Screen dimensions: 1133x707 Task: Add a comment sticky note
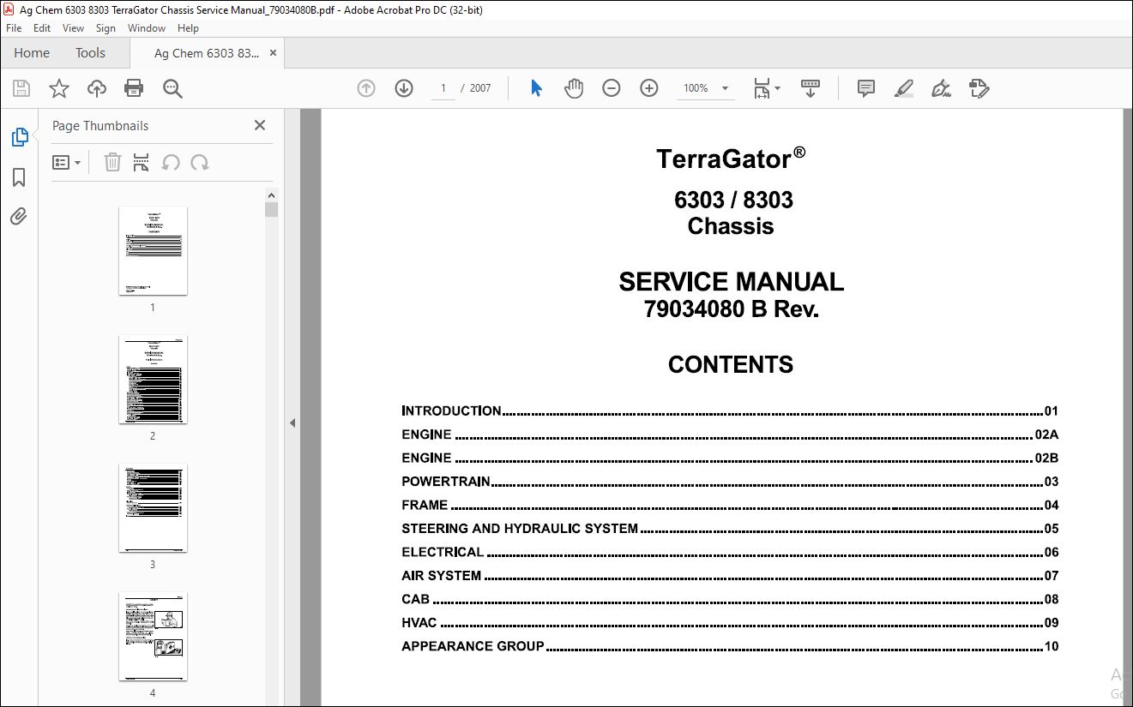point(866,88)
